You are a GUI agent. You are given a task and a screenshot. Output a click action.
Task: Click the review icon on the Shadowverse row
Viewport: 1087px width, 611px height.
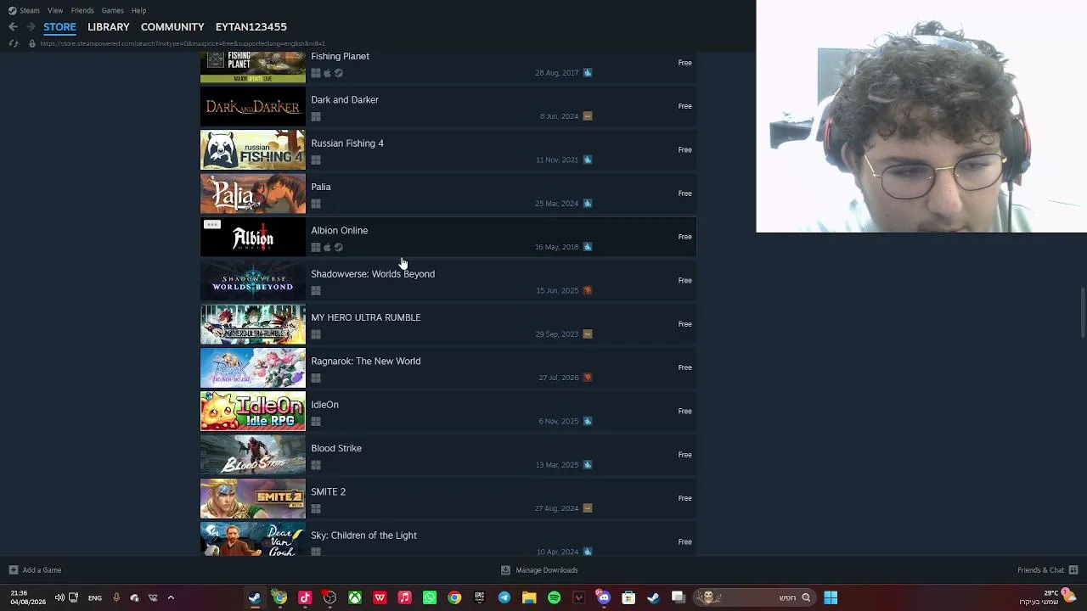(x=587, y=290)
